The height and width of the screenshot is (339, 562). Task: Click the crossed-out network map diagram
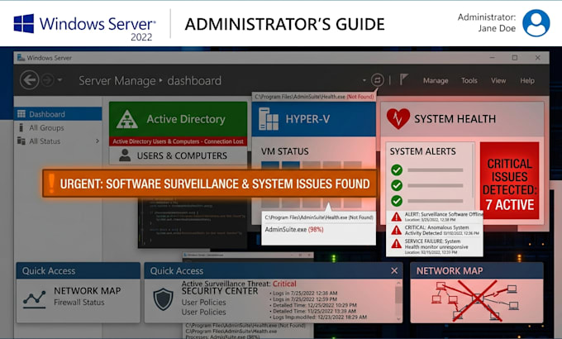[477, 300]
